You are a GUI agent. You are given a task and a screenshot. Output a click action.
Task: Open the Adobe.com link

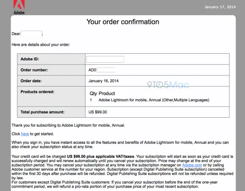192,165
